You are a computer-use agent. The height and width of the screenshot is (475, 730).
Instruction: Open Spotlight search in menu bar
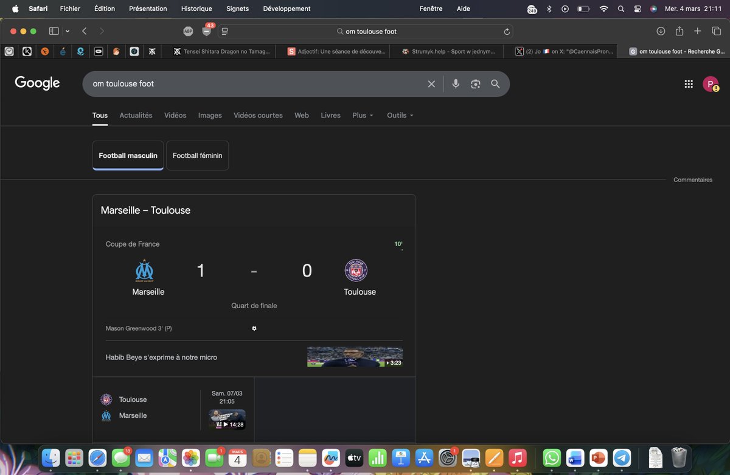[x=620, y=9]
